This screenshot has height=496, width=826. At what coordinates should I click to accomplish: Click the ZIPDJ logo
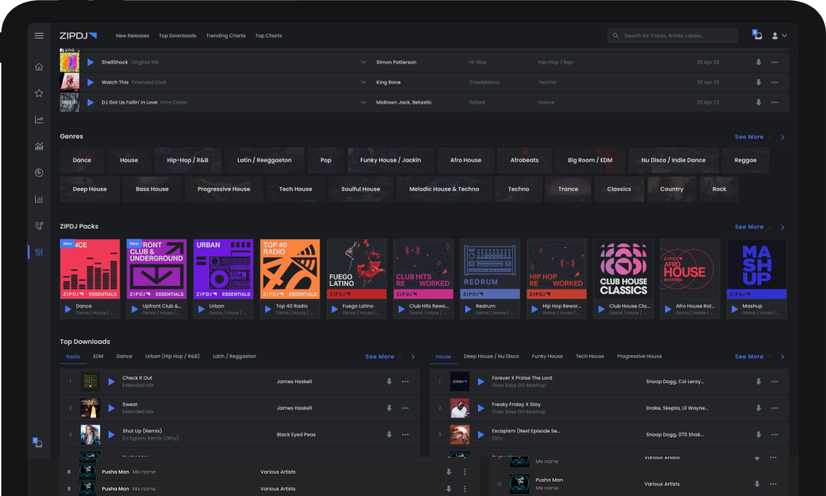pyautogui.click(x=78, y=36)
